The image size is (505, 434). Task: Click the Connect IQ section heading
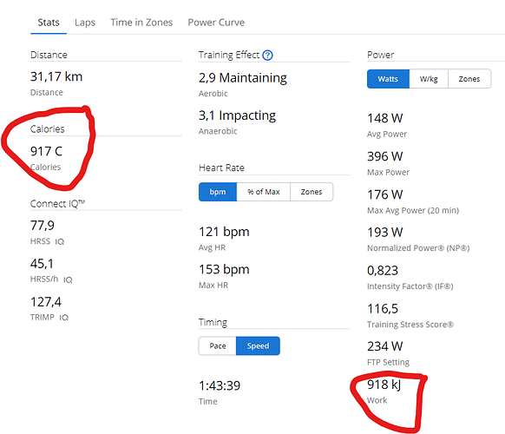[x=57, y=204]
